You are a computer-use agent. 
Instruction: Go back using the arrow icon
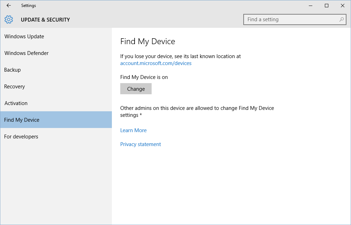click(x=9, y=6)
